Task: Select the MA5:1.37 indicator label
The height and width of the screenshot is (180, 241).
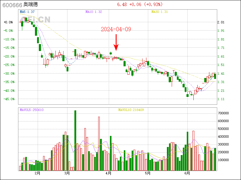Action: click(27, 12)
